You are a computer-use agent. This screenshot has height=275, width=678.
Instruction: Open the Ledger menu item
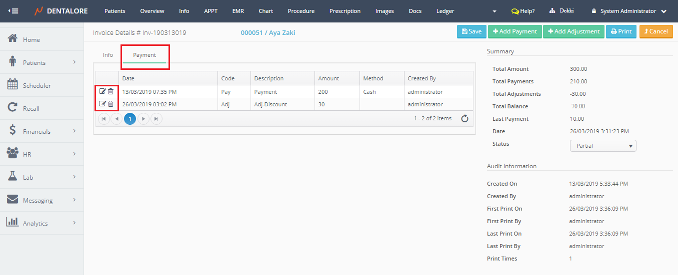(445, 11)
